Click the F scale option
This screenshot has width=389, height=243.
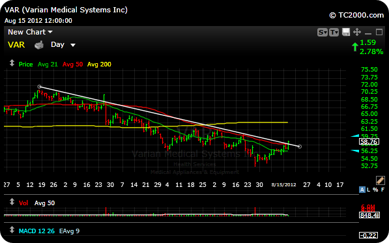point(382,190)
